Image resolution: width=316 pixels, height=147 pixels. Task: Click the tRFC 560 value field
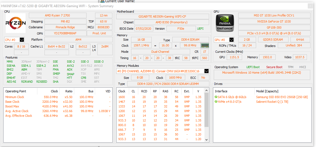pyautogui.click(x=204, y=58)
